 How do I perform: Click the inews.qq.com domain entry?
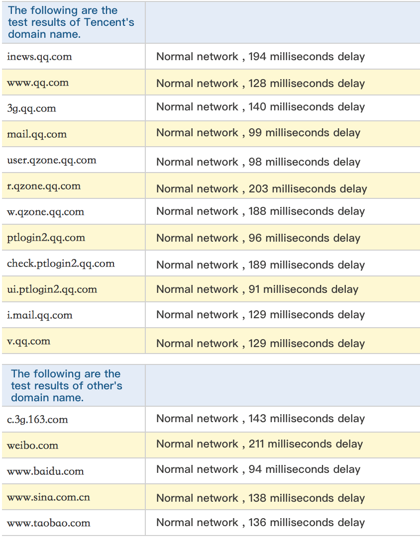pos(39,57)
